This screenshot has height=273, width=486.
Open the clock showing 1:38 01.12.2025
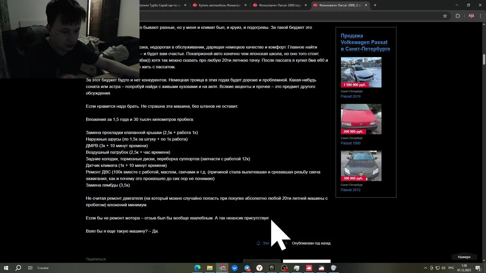pos(464,268)
